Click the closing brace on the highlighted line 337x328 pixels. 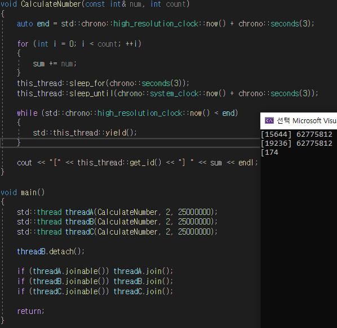[19, 142]
